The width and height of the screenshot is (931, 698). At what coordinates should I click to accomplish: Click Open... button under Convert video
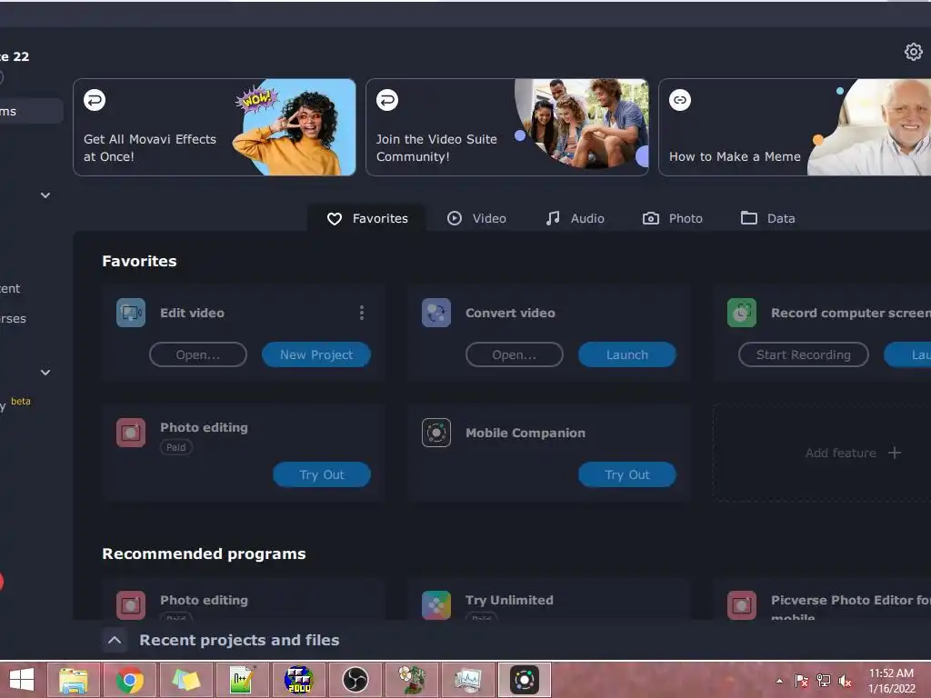[x=515, y=355]
